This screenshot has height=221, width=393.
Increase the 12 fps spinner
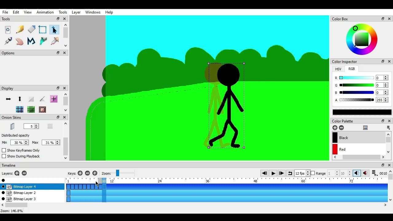coord(308,172)
